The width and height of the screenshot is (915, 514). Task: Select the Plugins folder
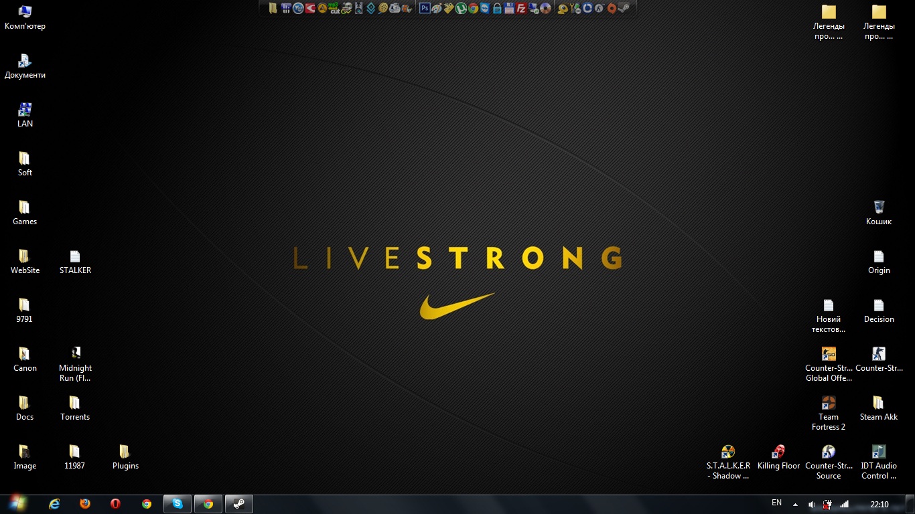[125, 457]
